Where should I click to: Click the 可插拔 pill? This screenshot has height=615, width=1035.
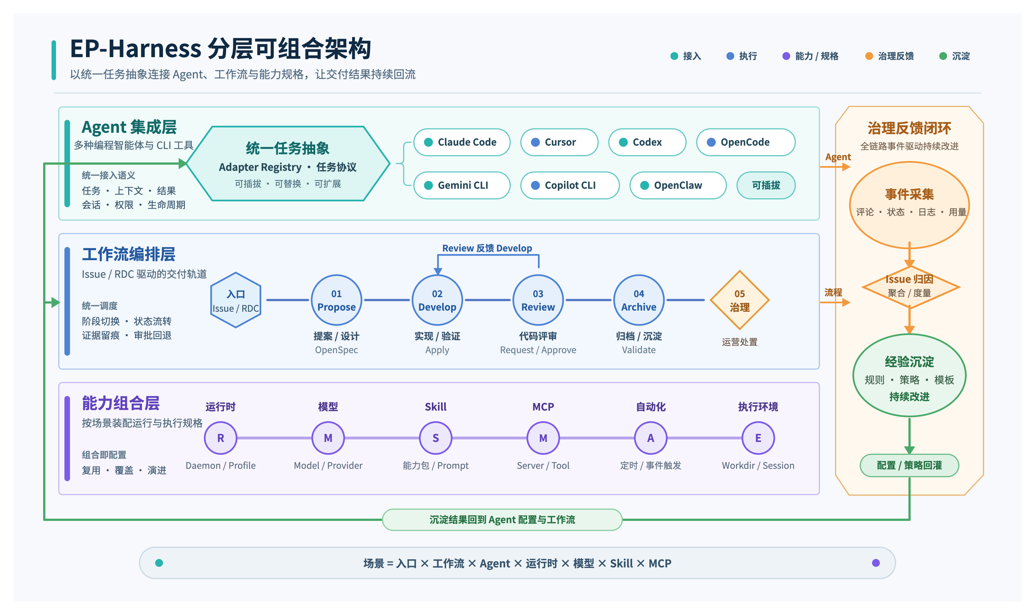tap(766, 185)
